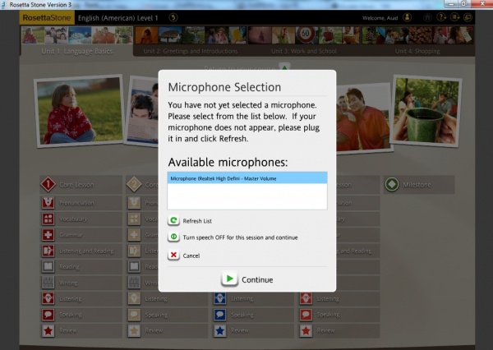This screenshot has height=350, width=493.
Task: Click English (American) Level 1 title
Action: pos(117,18)
